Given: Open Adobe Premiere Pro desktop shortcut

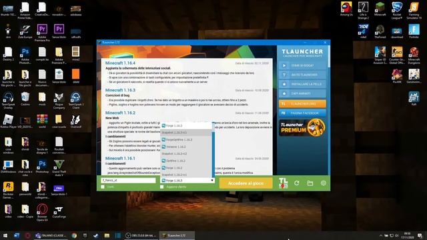Looking at the screenshot, I should tap(42, 33).
